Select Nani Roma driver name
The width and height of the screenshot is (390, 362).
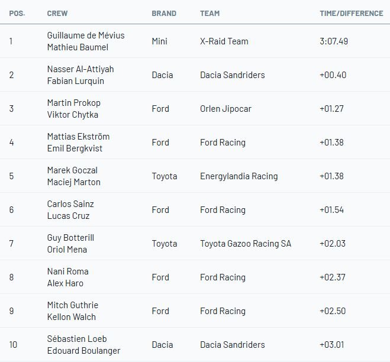67,271
